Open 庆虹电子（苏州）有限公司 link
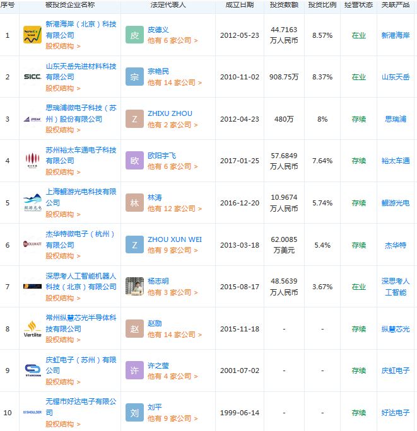This screenshot has height=431, width=417. pyautogui.click(x=81, y=365)
